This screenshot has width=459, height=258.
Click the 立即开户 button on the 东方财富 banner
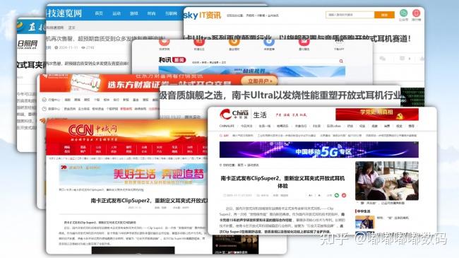pyautogui.click(x=258, y=81)
